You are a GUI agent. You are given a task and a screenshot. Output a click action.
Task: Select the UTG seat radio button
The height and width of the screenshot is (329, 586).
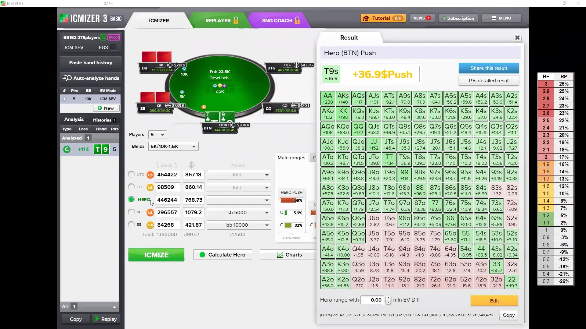tap(131, 175)
